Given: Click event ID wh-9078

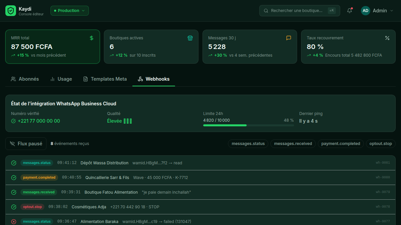Looking at the screenshot, I should click(x=383, y=207).
